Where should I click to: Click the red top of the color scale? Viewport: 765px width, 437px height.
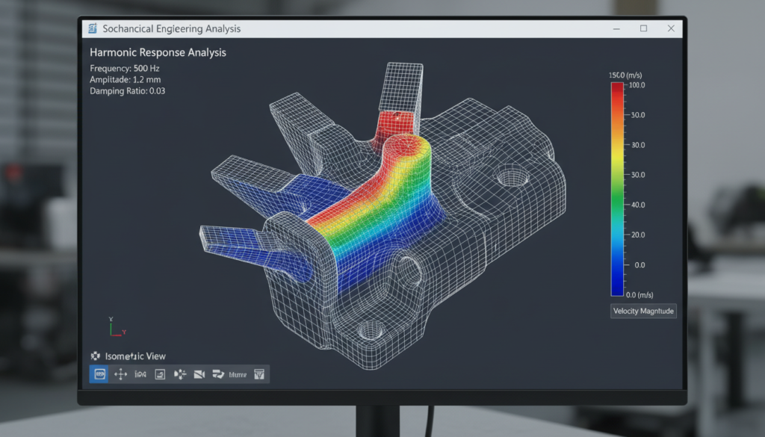[617, 89]
